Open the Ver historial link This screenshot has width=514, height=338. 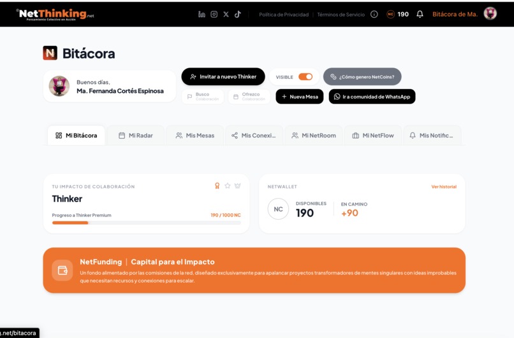444,187
